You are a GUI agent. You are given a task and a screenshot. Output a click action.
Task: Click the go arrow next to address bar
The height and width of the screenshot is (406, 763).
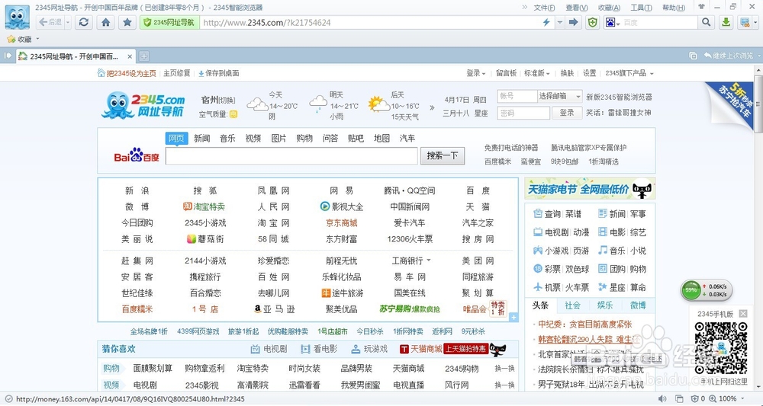pyautogui.click(x=574, y=22)
